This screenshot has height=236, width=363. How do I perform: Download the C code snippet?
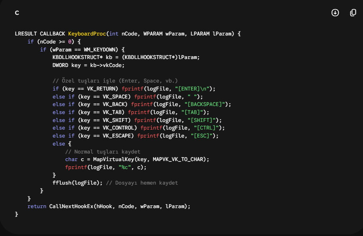point(335,13)
